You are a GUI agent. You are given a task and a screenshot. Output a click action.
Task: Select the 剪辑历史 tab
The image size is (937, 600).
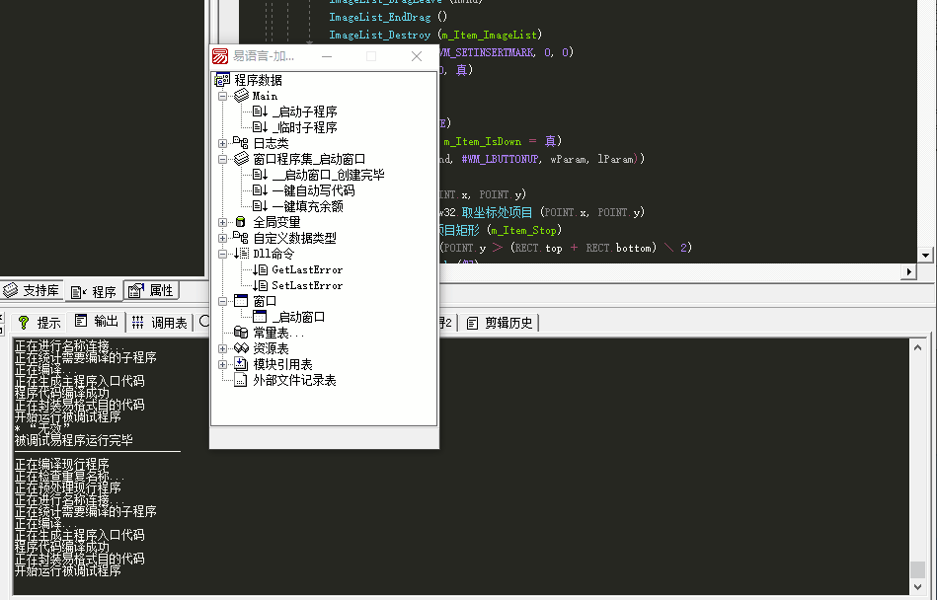coord(500,323)
